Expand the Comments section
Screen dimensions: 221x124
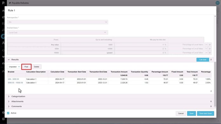pyautogui.click(x=9, y=107)
